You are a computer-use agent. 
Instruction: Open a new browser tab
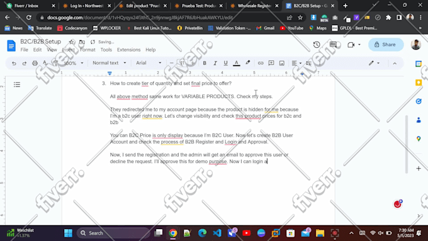point(346,6)
